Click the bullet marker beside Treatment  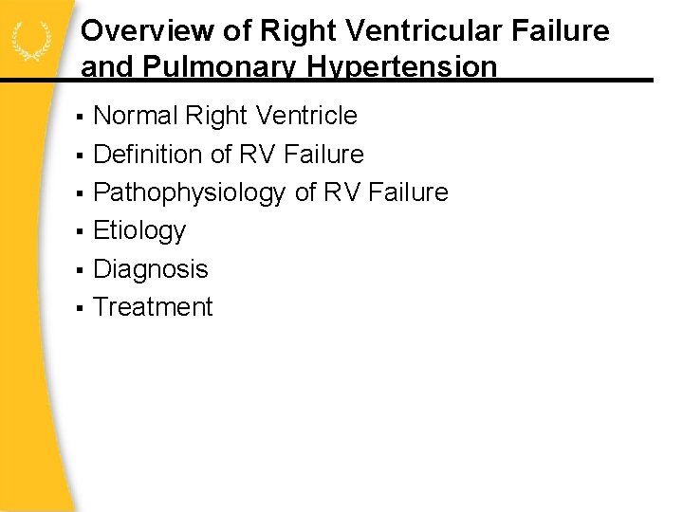(x=82, y=308)
